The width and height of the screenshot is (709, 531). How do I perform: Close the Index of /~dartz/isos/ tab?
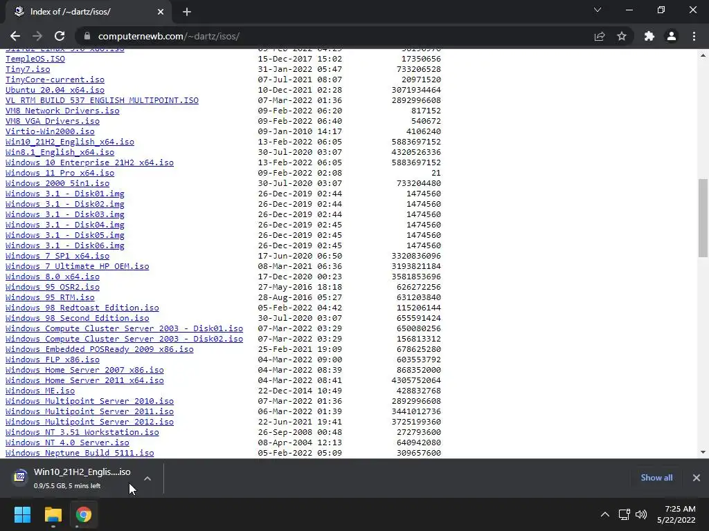(161, 12)
